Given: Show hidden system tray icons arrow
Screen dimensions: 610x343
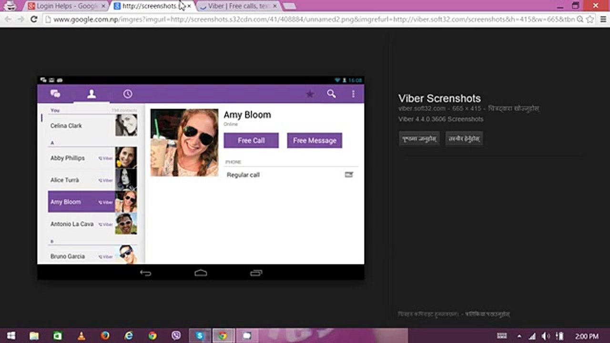Looking at the screenshot, I should [x=519, y=336].
